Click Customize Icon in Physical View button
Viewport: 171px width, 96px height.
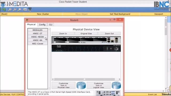tap(64, 85)
